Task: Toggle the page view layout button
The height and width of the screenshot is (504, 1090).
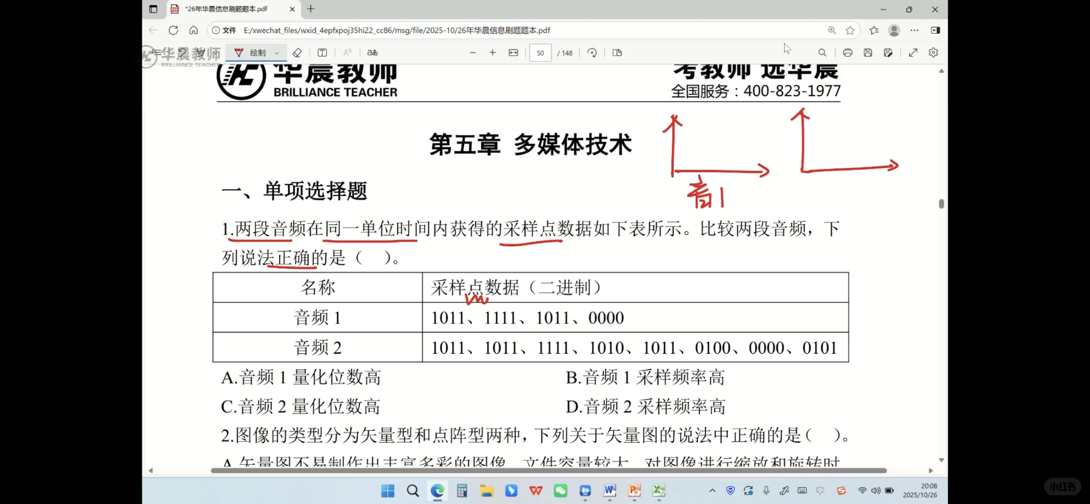Action: (x=617, y=53)
